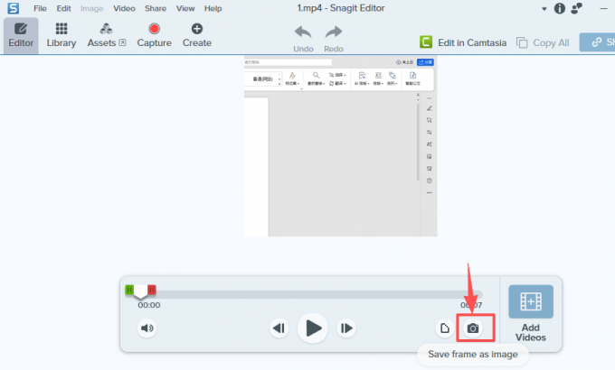The width and height of the screenshot is (615, 370).
Task: Open the File menu
Action: point(40,8)
